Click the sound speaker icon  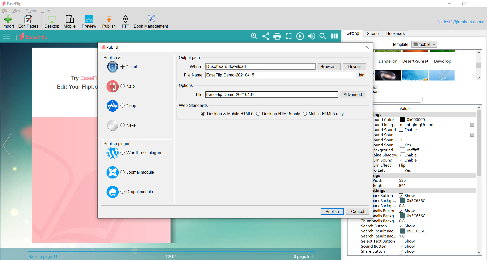[x=311, y=36]
